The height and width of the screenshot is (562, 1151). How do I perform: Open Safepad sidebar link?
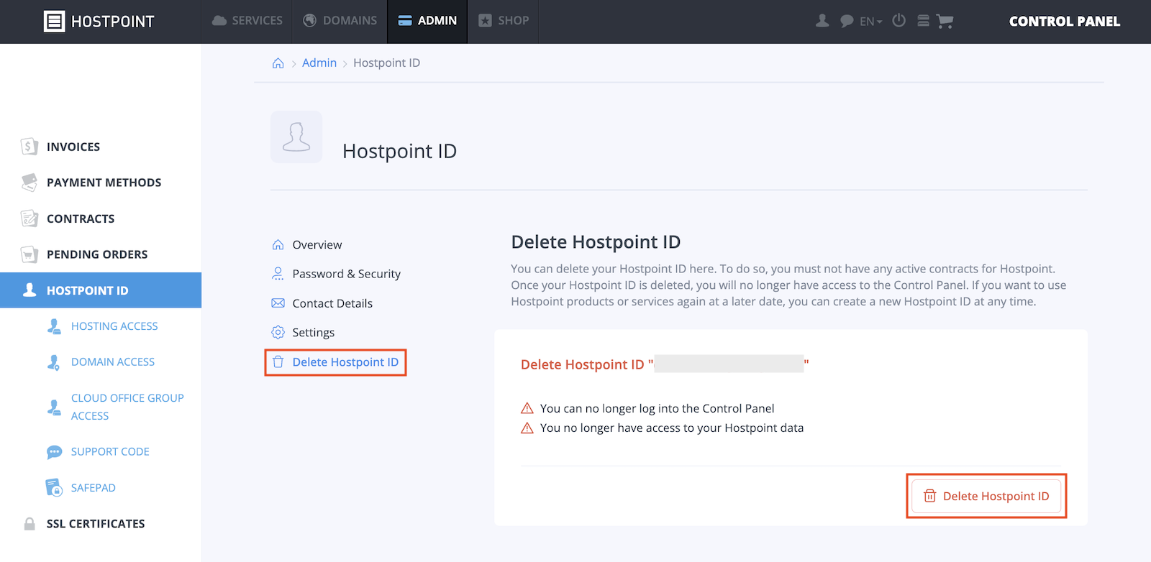tap(93, 488)
